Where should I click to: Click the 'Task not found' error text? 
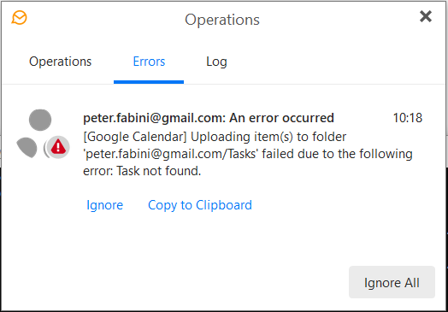click(159, 171)
